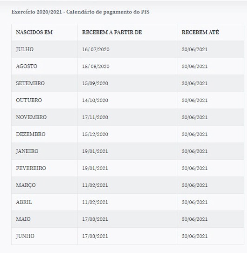Click the date 17/11/2020
247x253 pixels.
coord(95,117)
